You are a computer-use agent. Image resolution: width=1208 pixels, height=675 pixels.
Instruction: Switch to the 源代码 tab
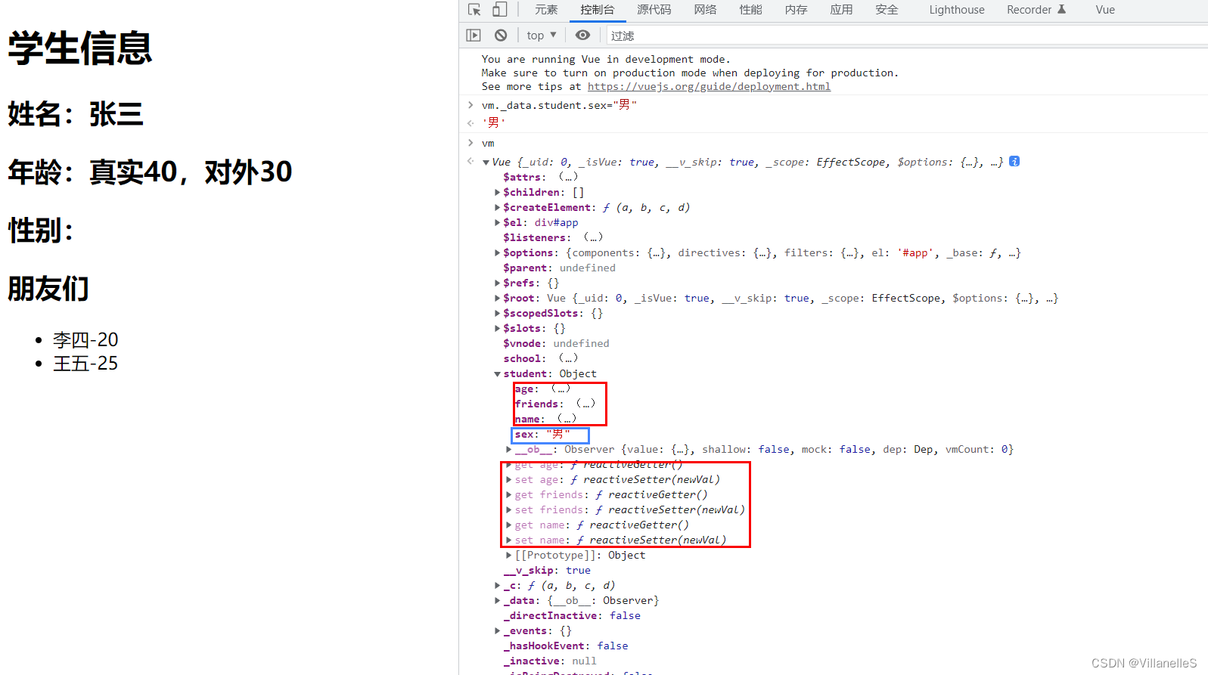[x=654, y=10]
